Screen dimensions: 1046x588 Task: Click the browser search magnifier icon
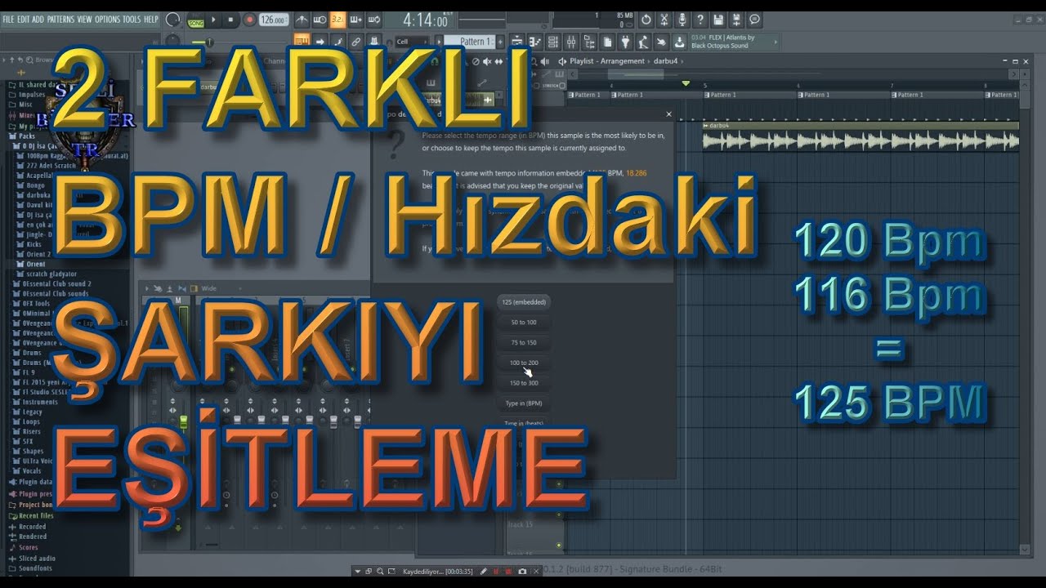click(29, 60)
